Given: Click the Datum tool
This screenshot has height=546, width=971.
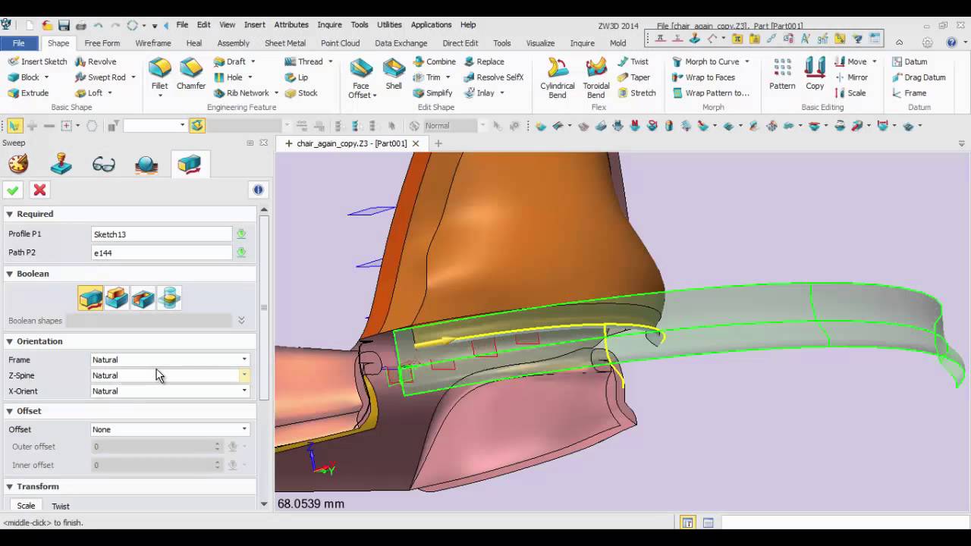Looking at the screenshot, I should point(909,61).
